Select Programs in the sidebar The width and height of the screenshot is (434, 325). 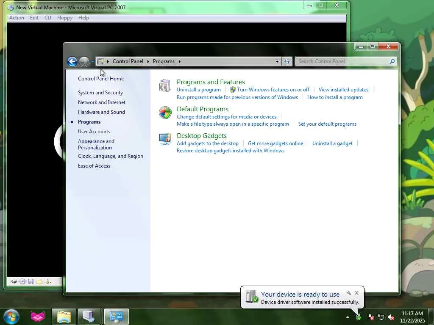[x=89, y=122]
